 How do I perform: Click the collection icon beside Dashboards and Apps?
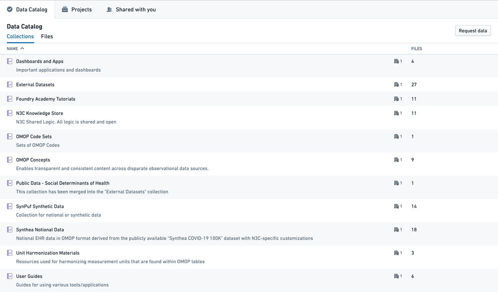10,61
